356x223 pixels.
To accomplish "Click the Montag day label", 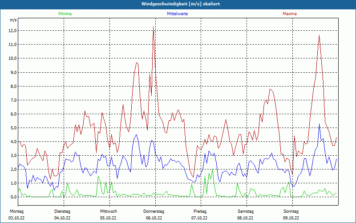I will point(16,211).
